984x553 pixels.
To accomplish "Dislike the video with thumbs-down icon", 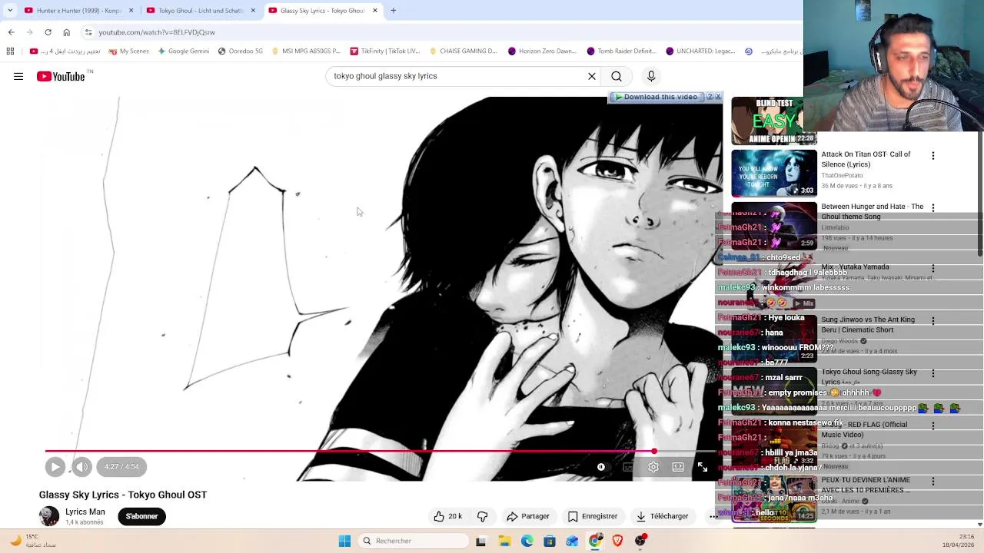I will [483, 516].
